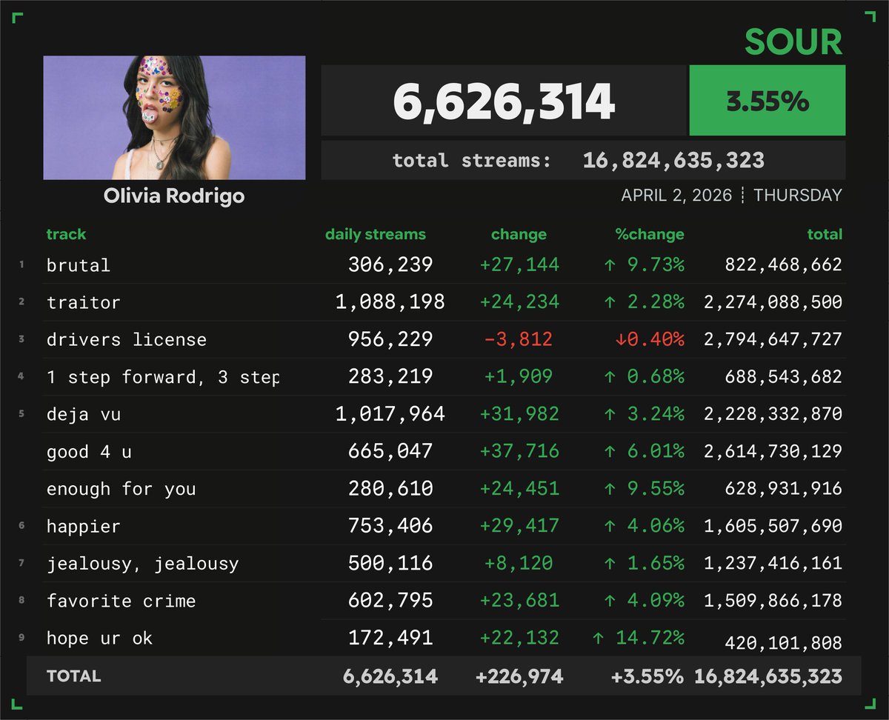Click the upward arrow beside deja vu
Image resolution: width=889 pixels, height=720 pixels.
tap(609, 414)
